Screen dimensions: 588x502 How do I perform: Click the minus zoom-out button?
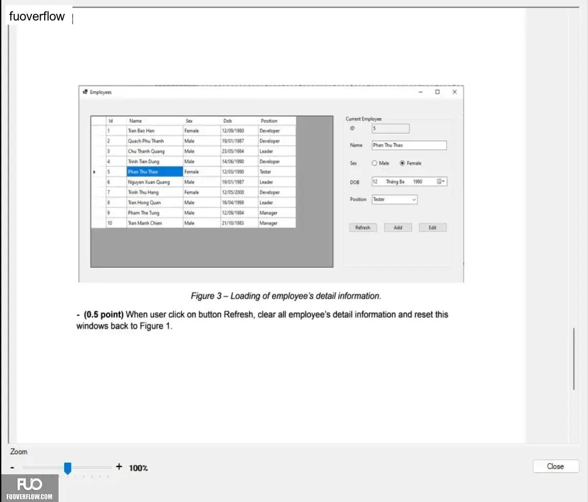coord(12,468)
